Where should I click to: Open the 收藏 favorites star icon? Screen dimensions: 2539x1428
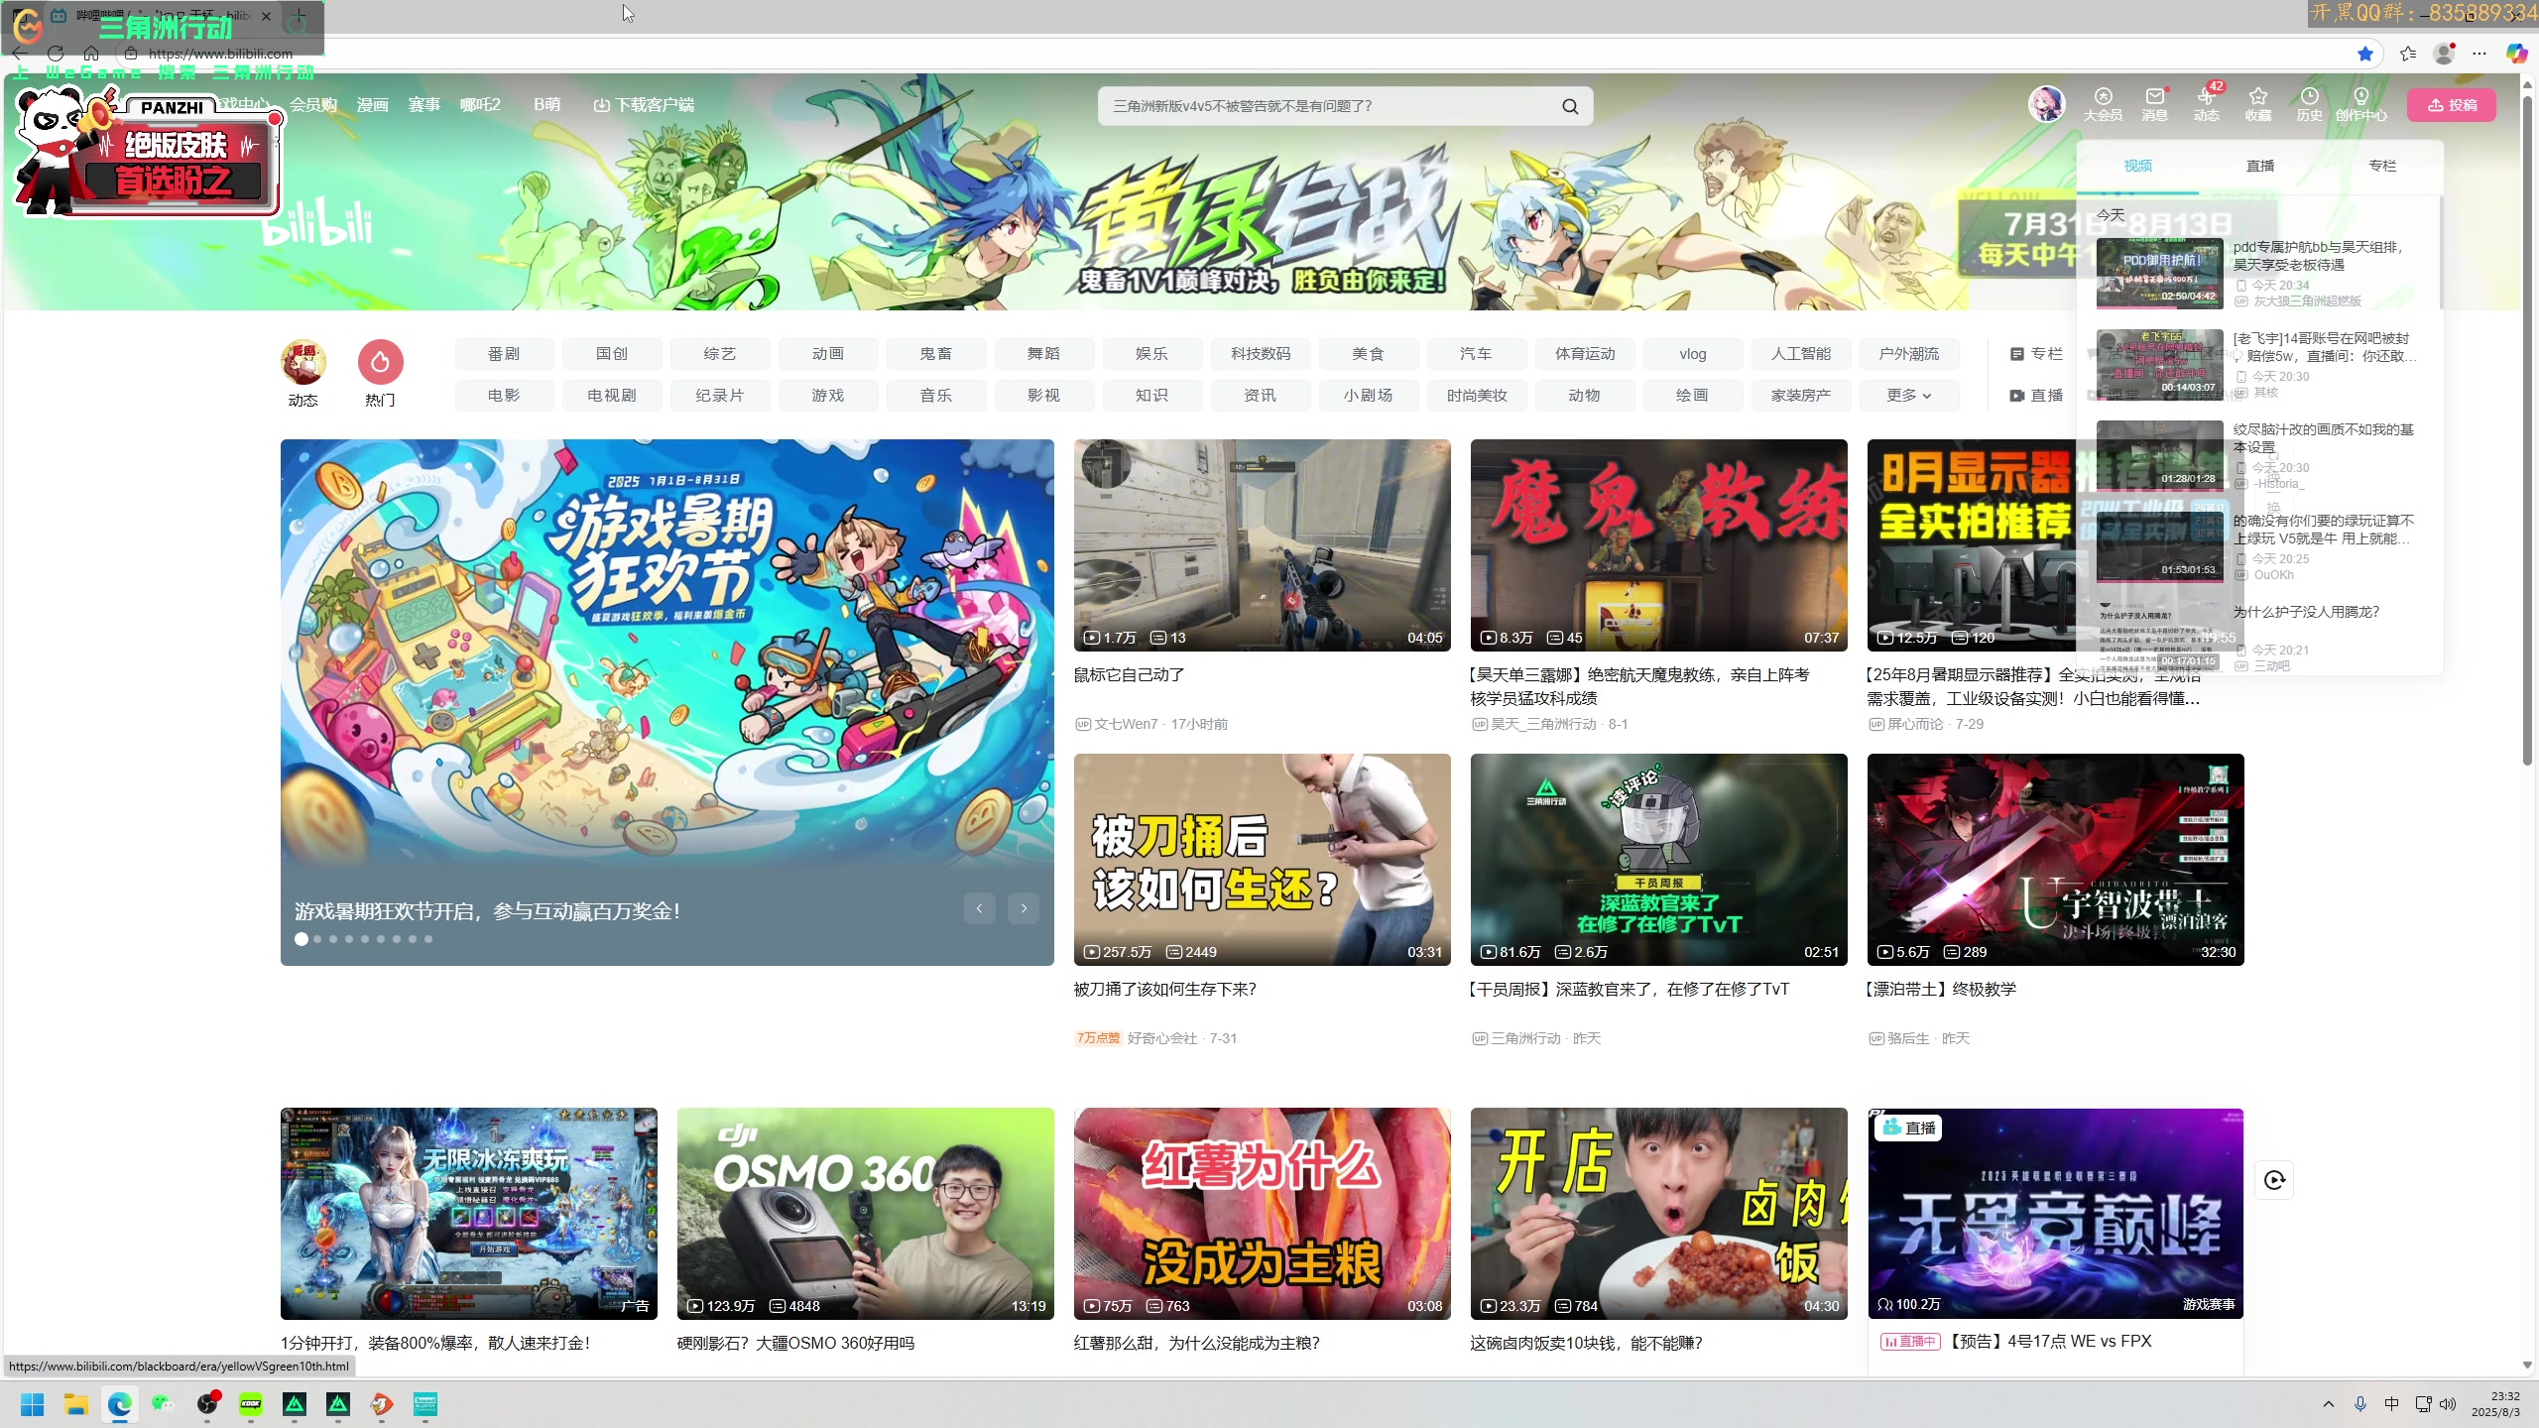(x=2258, y=104)
